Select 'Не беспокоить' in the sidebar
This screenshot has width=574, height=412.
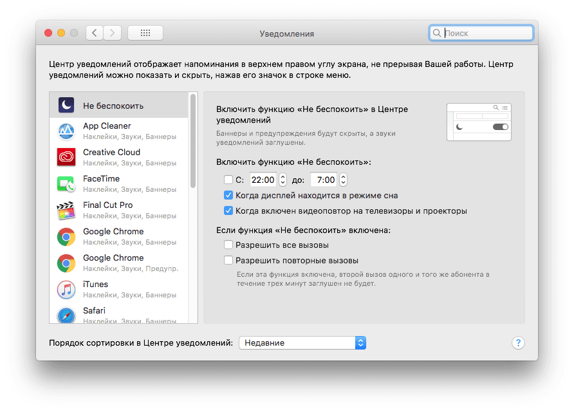(x=113, y=106)
